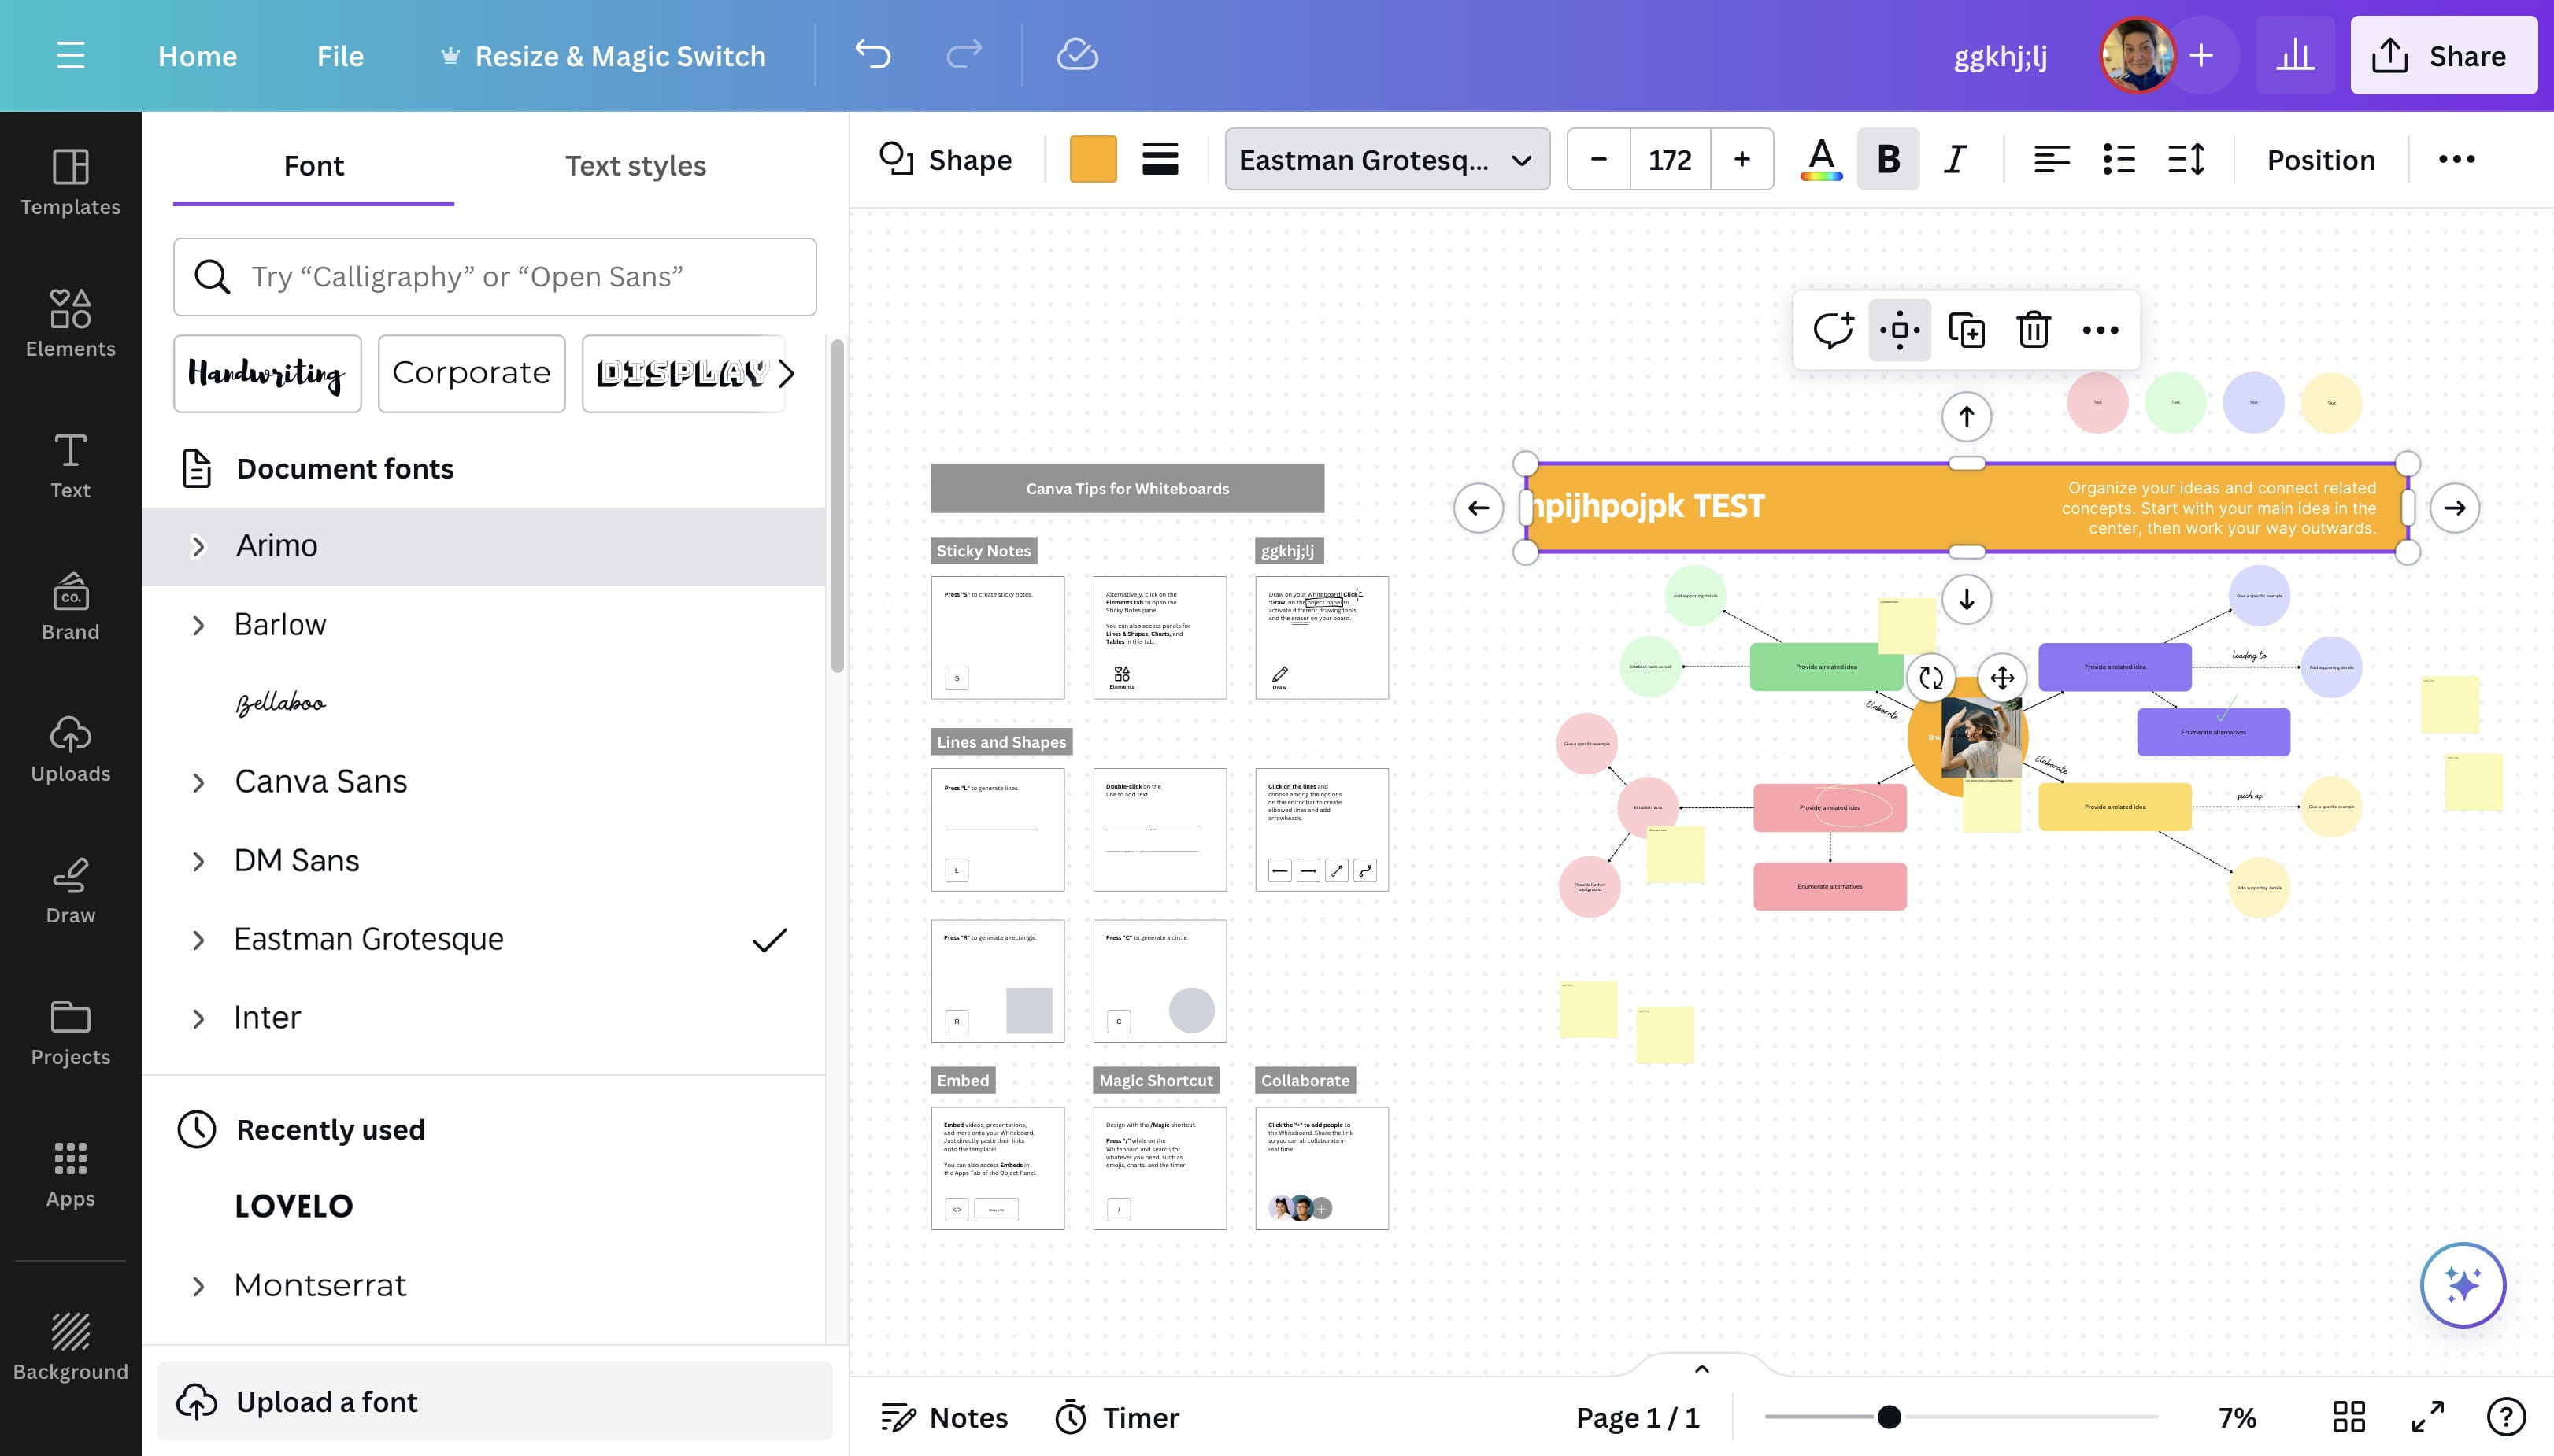
Task: Toggle italic text formatting
Action: [x=1955, y=160]
